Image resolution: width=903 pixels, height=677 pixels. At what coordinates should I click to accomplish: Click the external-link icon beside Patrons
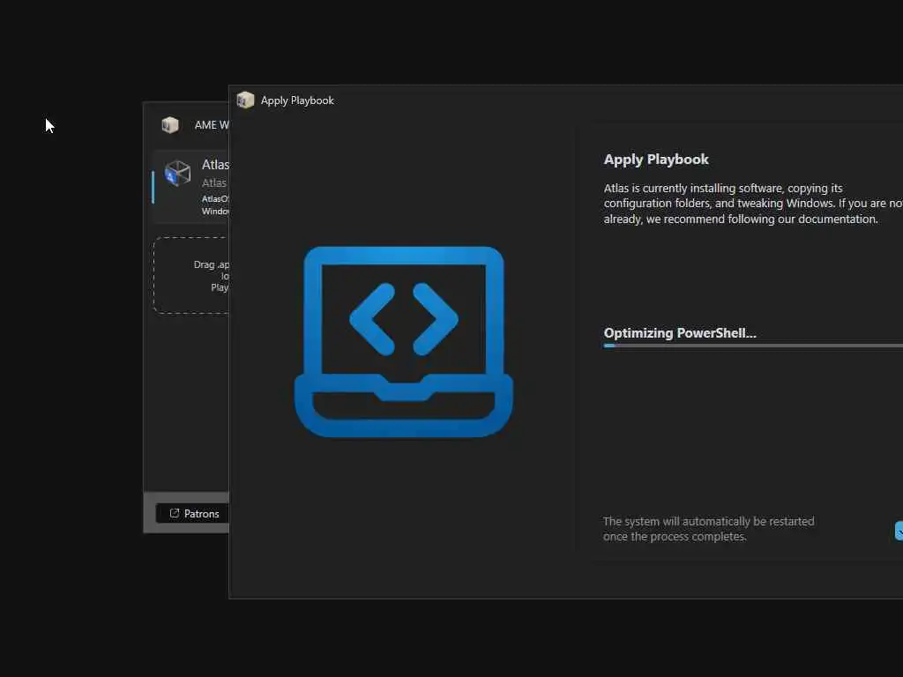coord(175,513)
